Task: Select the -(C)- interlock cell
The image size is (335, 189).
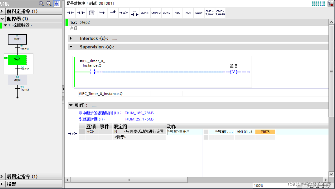Action: (x=92, y=132)
